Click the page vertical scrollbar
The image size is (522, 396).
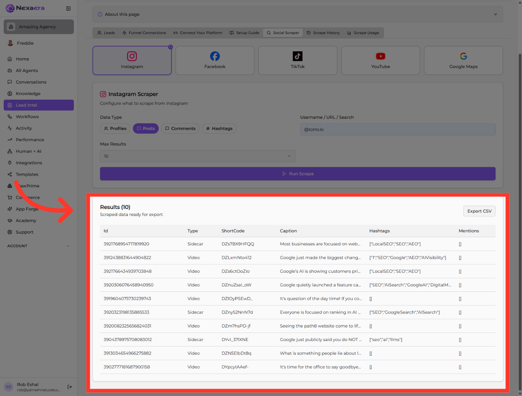(520, 220)
